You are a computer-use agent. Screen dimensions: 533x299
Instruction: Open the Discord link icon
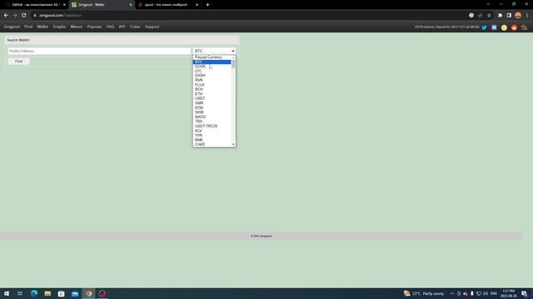(494, 27)
